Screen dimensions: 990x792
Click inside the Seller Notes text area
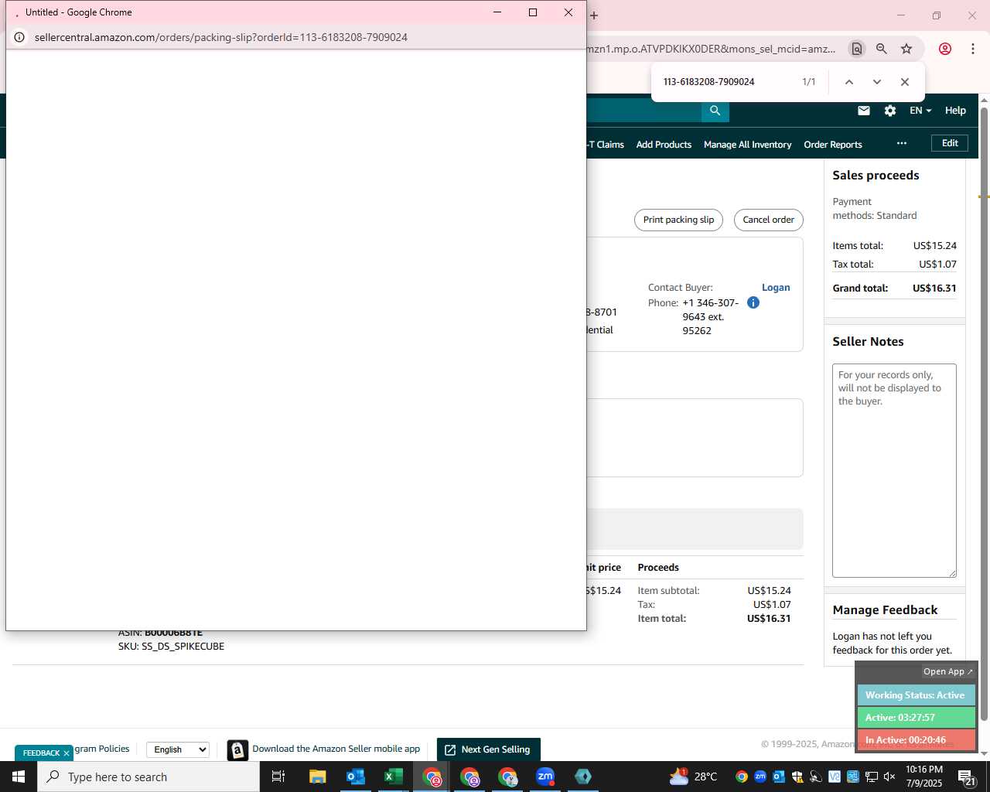click(x=894, y=470)
